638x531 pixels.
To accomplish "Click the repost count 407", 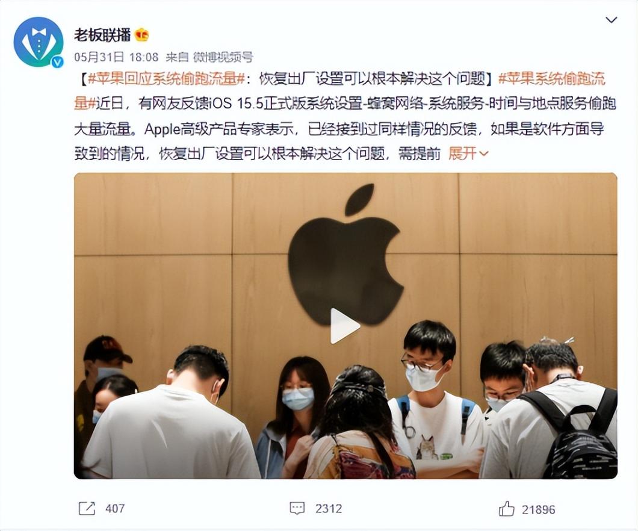I will pos(115,509).
